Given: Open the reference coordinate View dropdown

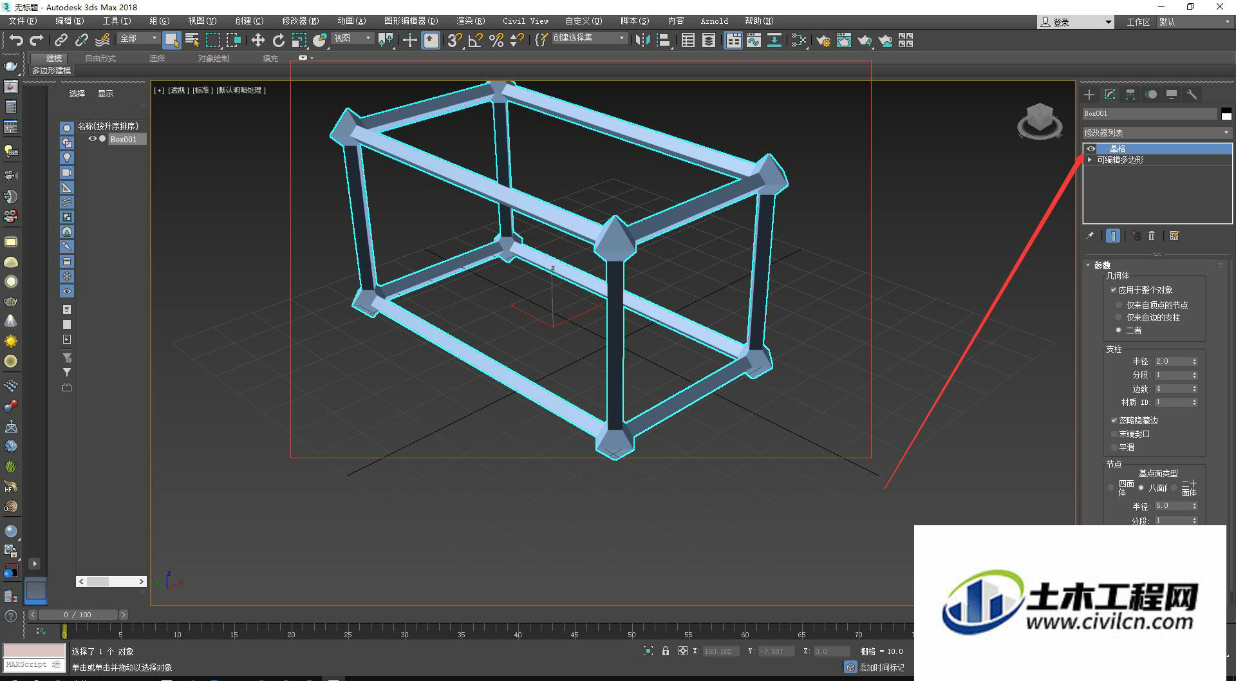Looking at the screenshot, I should (x=353, y=39).
